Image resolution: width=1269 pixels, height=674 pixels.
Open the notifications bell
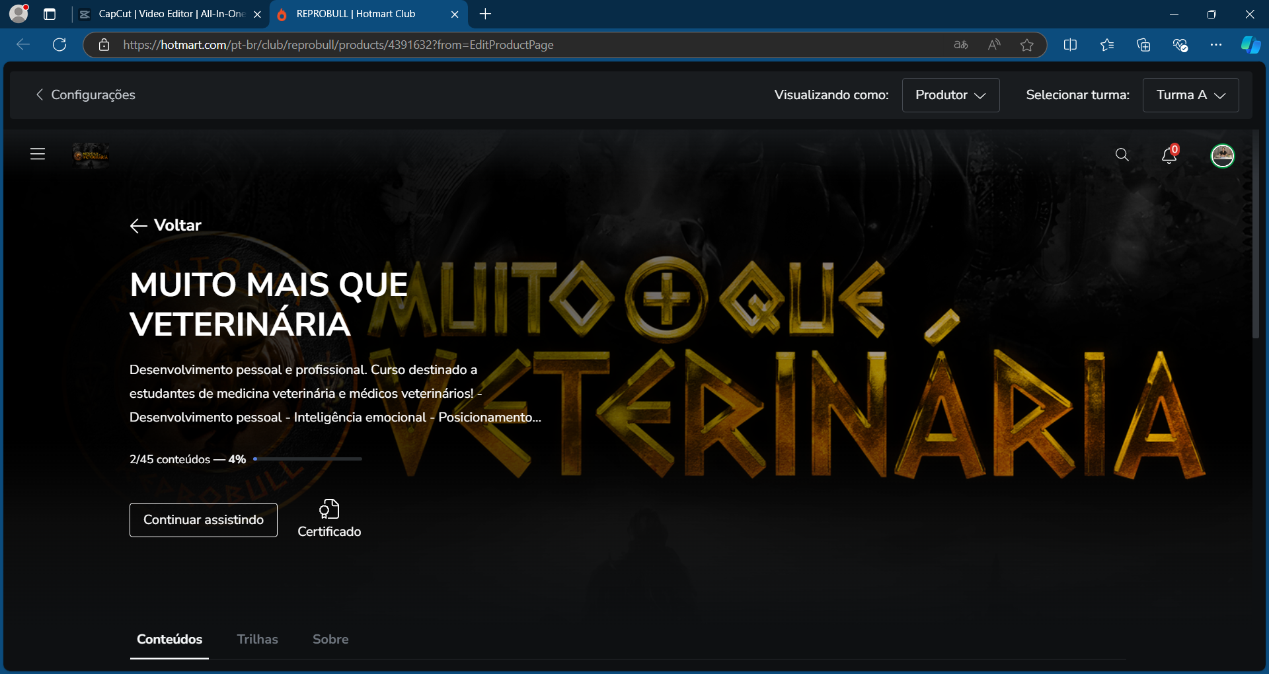(1169, 155)
